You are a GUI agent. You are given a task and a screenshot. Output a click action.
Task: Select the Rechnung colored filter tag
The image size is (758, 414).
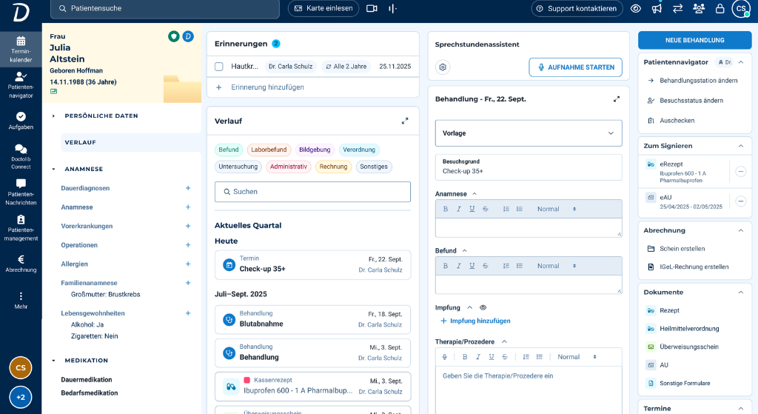(x=333, y=167)
